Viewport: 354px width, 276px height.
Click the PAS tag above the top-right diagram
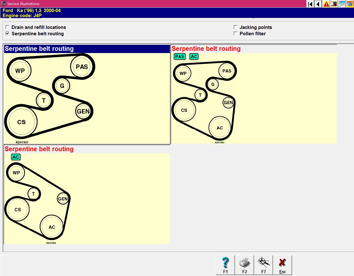point(180,57)
